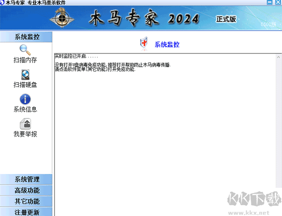Expand the 系统管理 sidebar section
The height and width of the screenshot is (216, 282).
[26, 179]
